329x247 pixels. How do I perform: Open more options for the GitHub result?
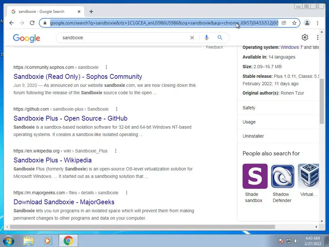pyautogui.click(x=116, y=109)
